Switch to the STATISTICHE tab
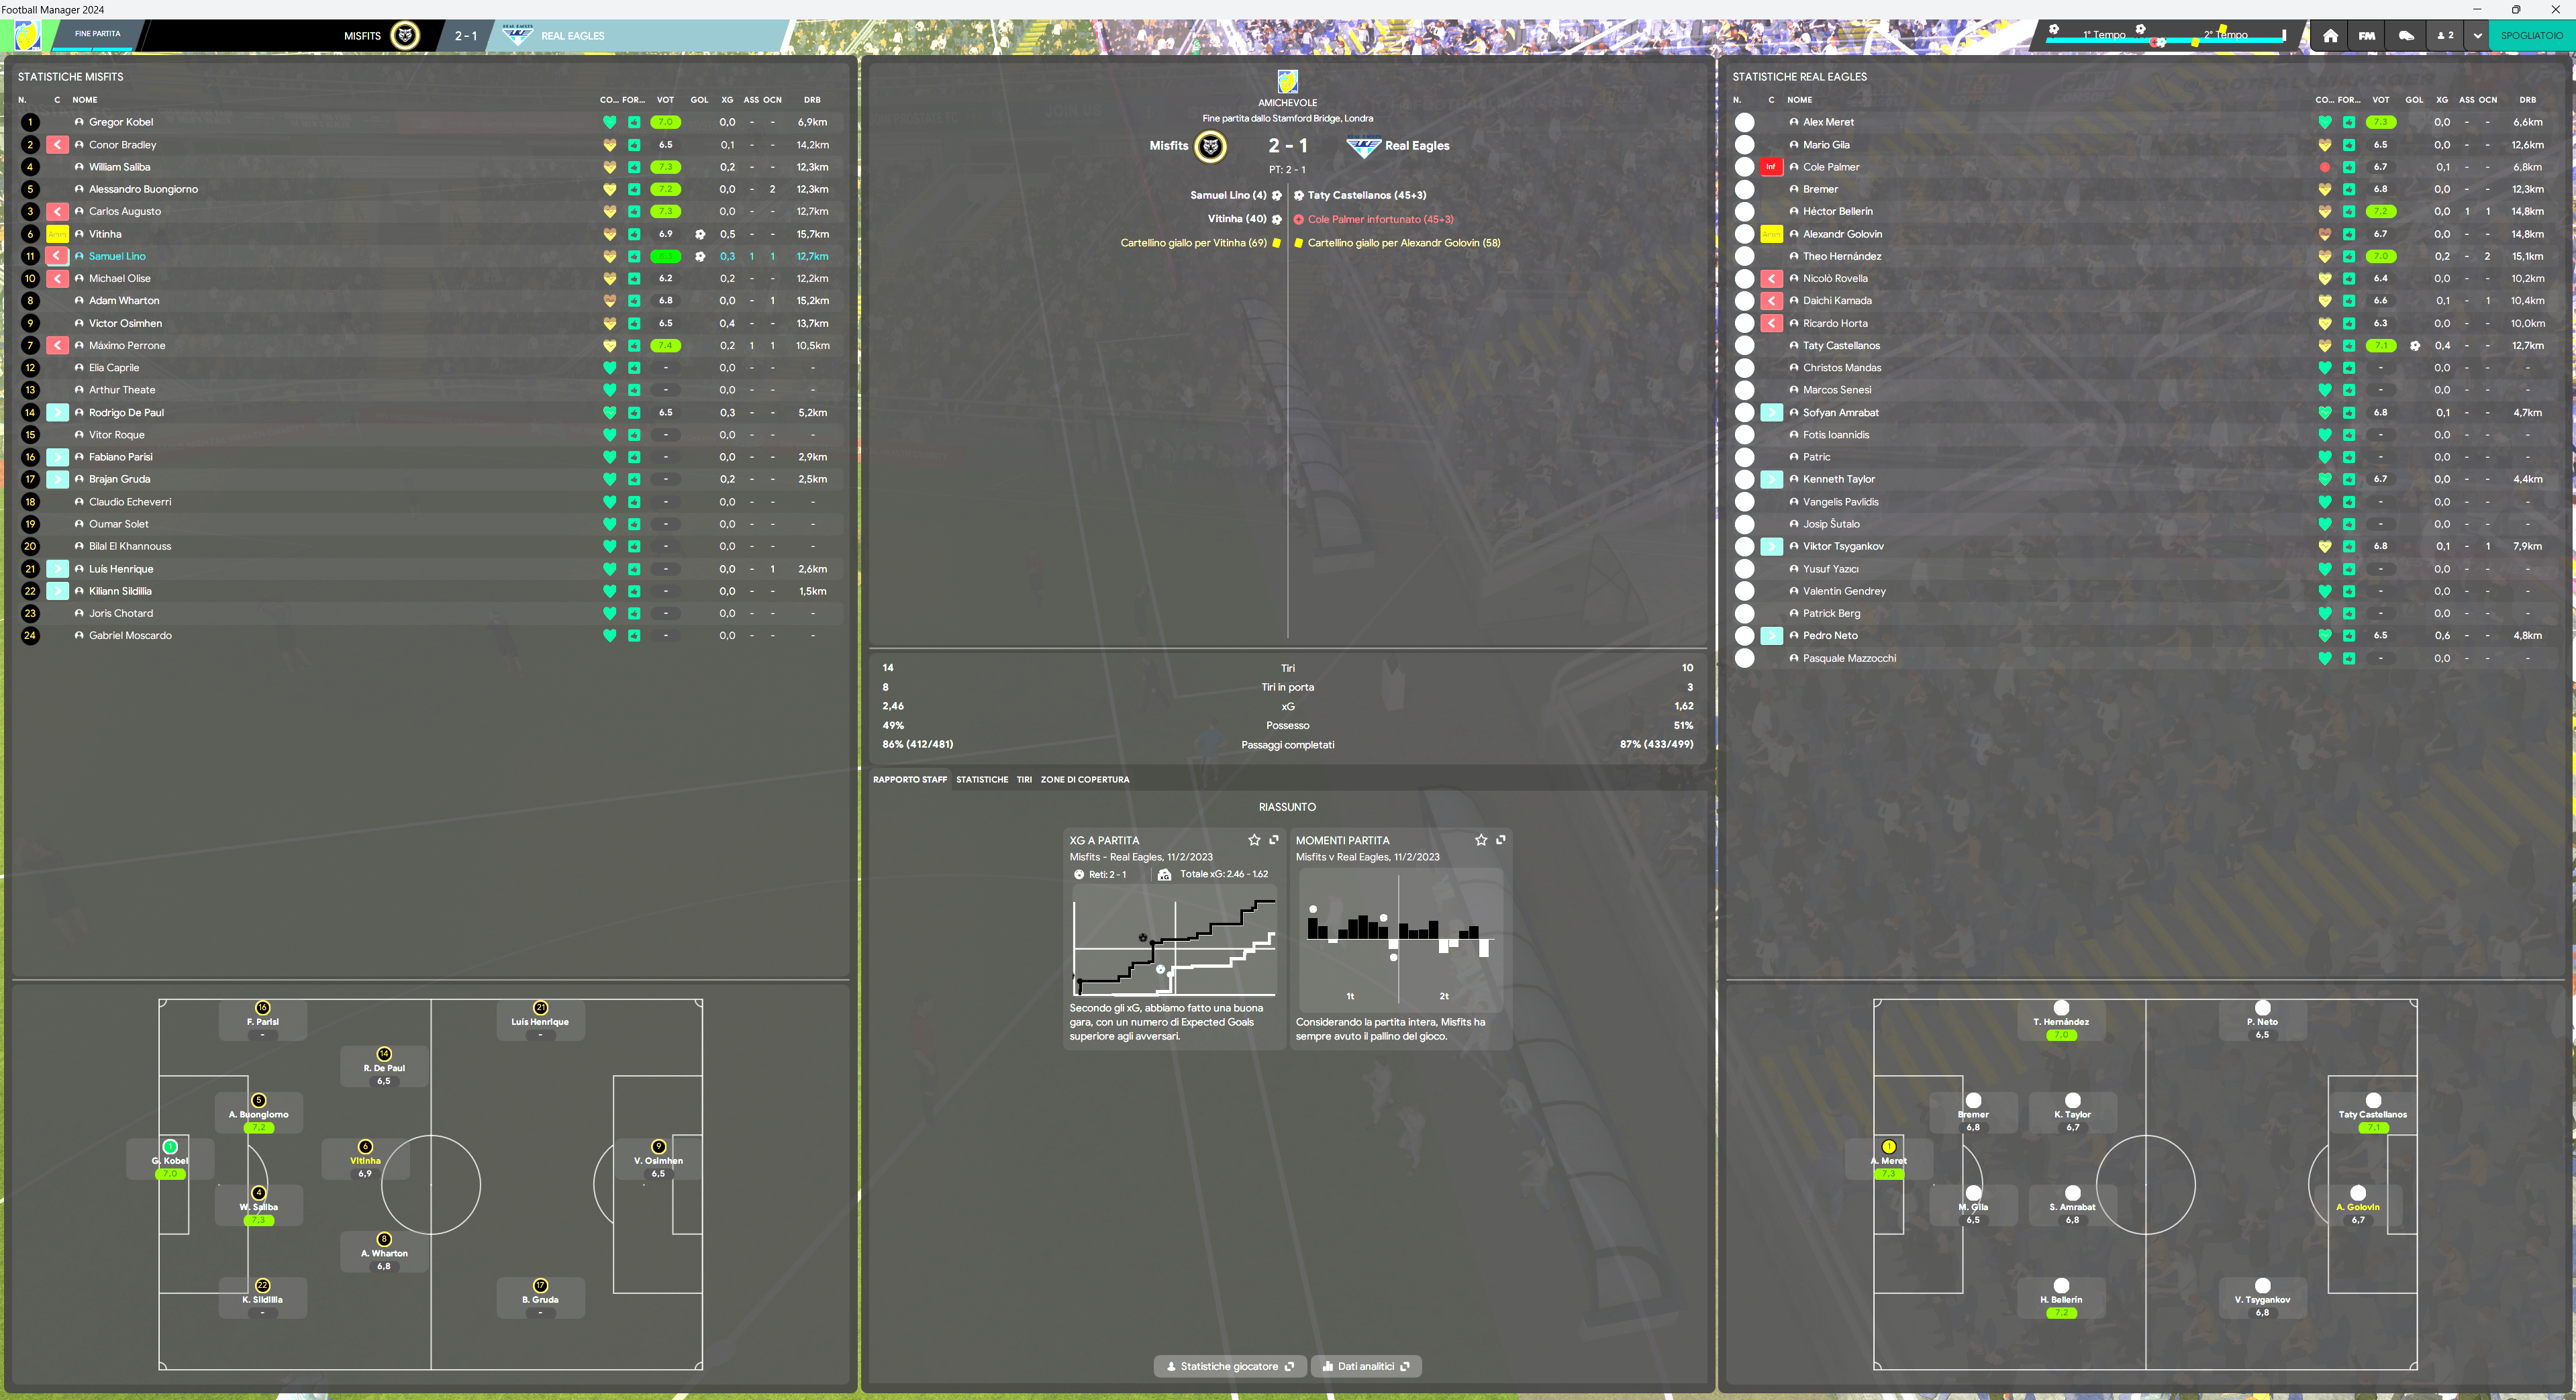The height and width of the screenshot is (1400, 2576). pos(982,780)
